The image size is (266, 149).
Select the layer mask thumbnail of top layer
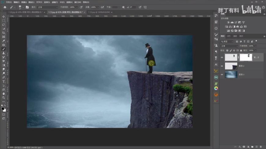click(x=246, y=57)
